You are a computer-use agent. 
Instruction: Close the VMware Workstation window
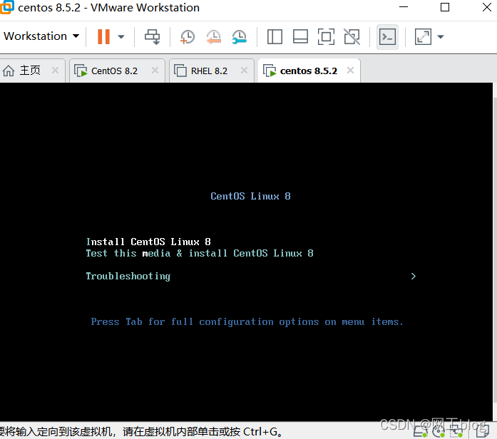(487, 7)
